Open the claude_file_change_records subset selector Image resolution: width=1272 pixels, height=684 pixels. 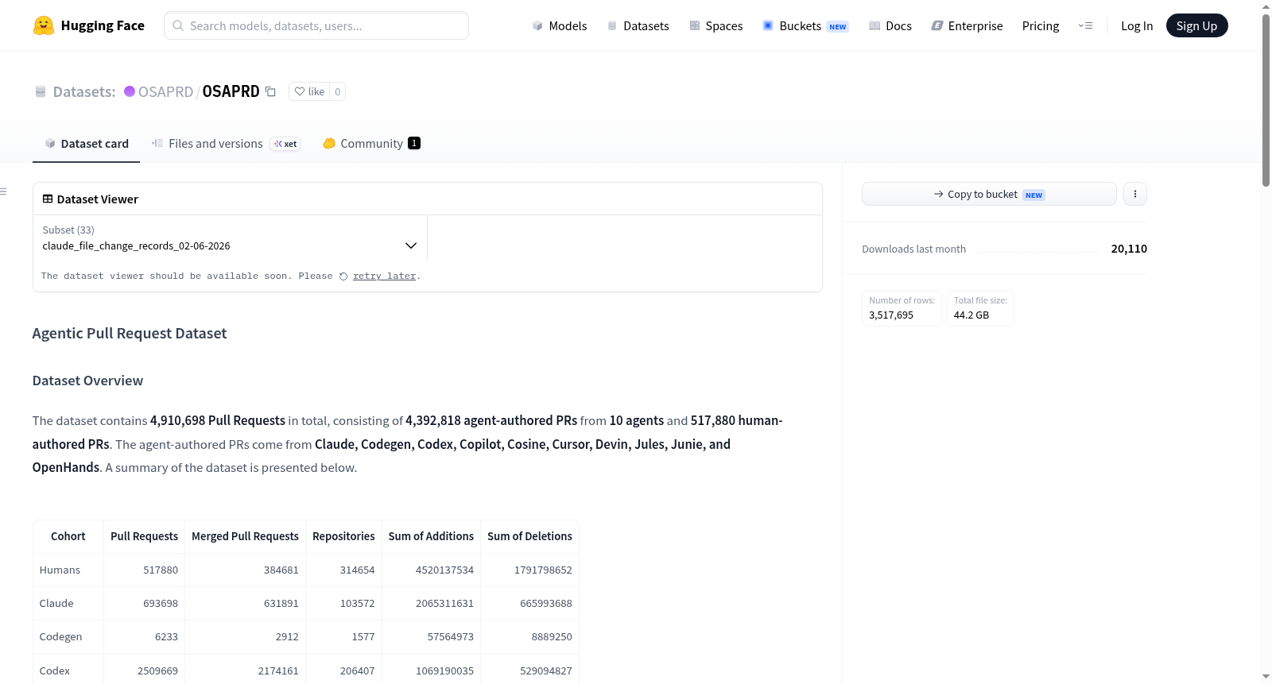[230, 238]
